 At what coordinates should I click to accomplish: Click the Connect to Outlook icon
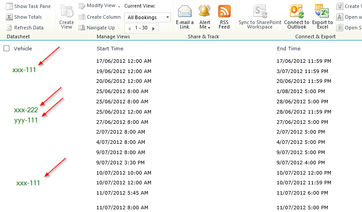(297, 12)
